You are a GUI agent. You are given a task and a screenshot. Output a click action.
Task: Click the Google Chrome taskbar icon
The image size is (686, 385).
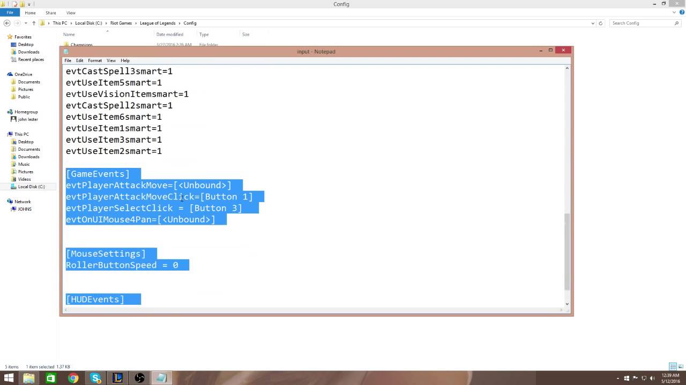(x=73, y=378)
